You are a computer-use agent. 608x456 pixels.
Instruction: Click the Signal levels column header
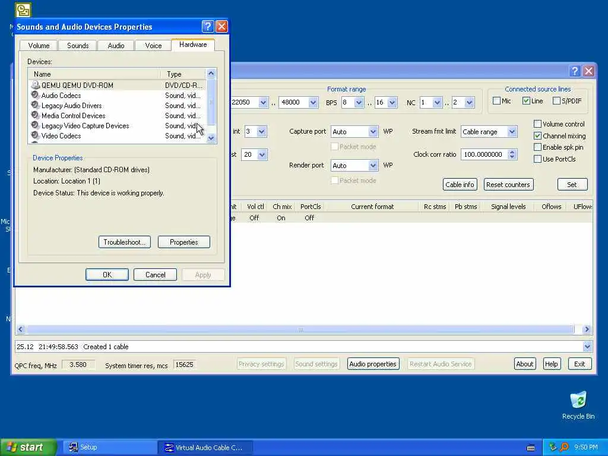(508, 207)
